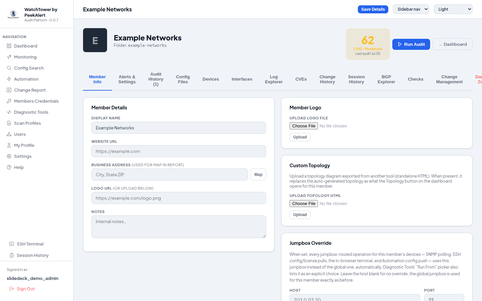Open Dashboard from sidebar navigation

point(37,46)
